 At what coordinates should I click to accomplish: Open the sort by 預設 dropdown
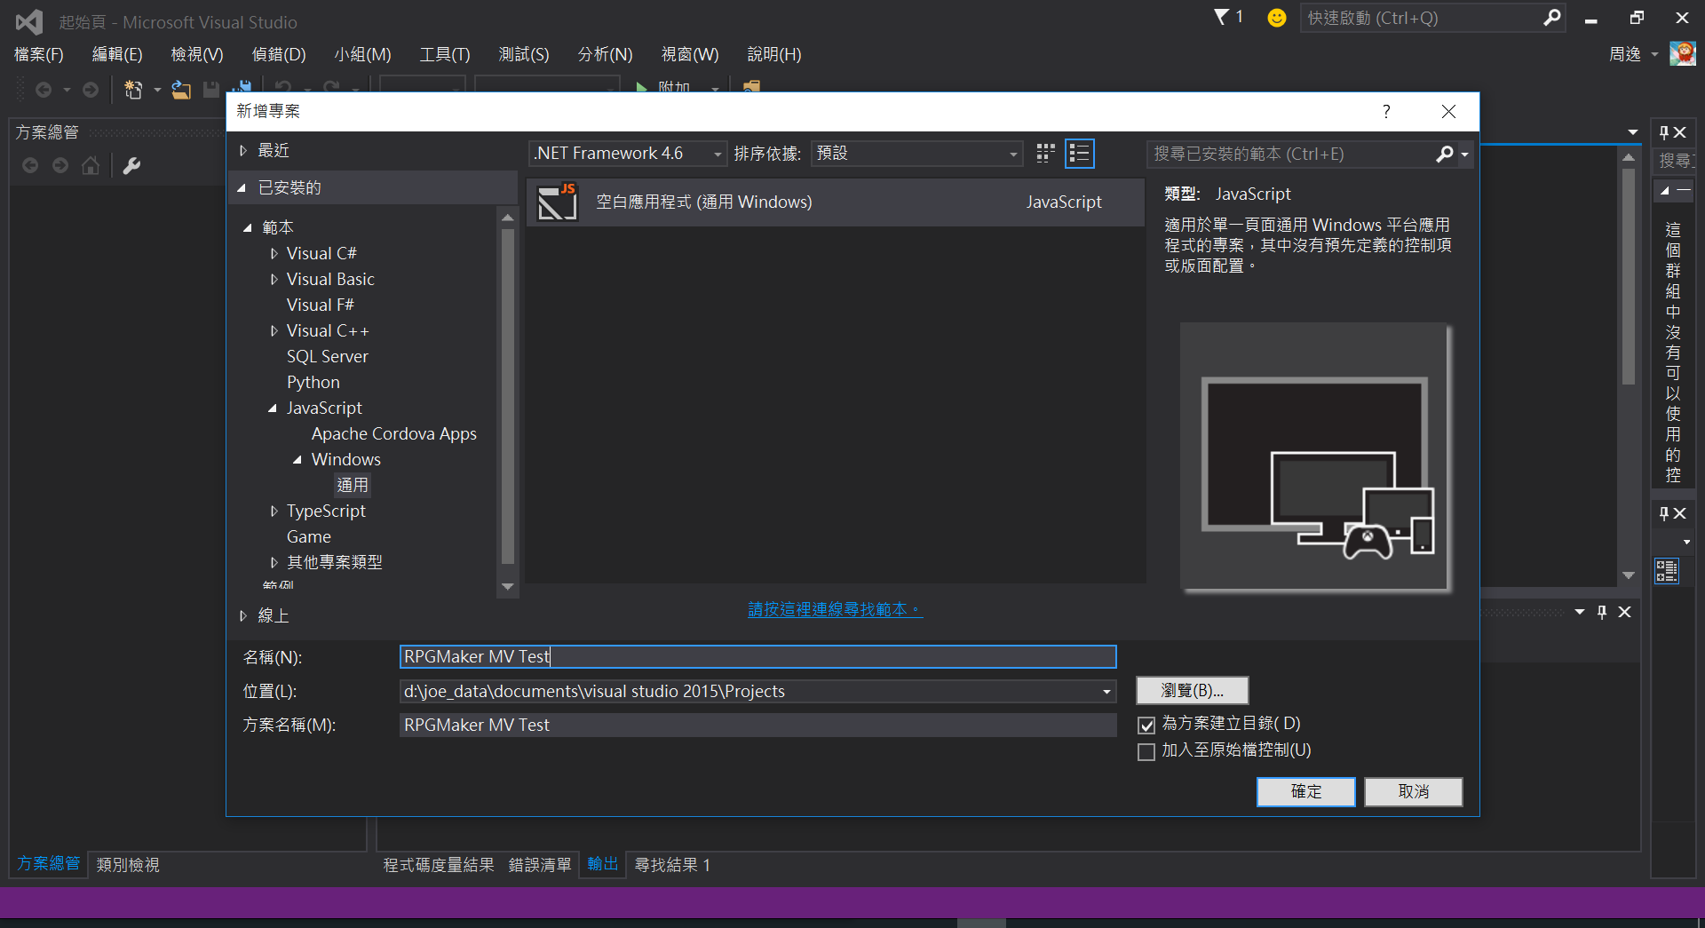coord(916,154)
